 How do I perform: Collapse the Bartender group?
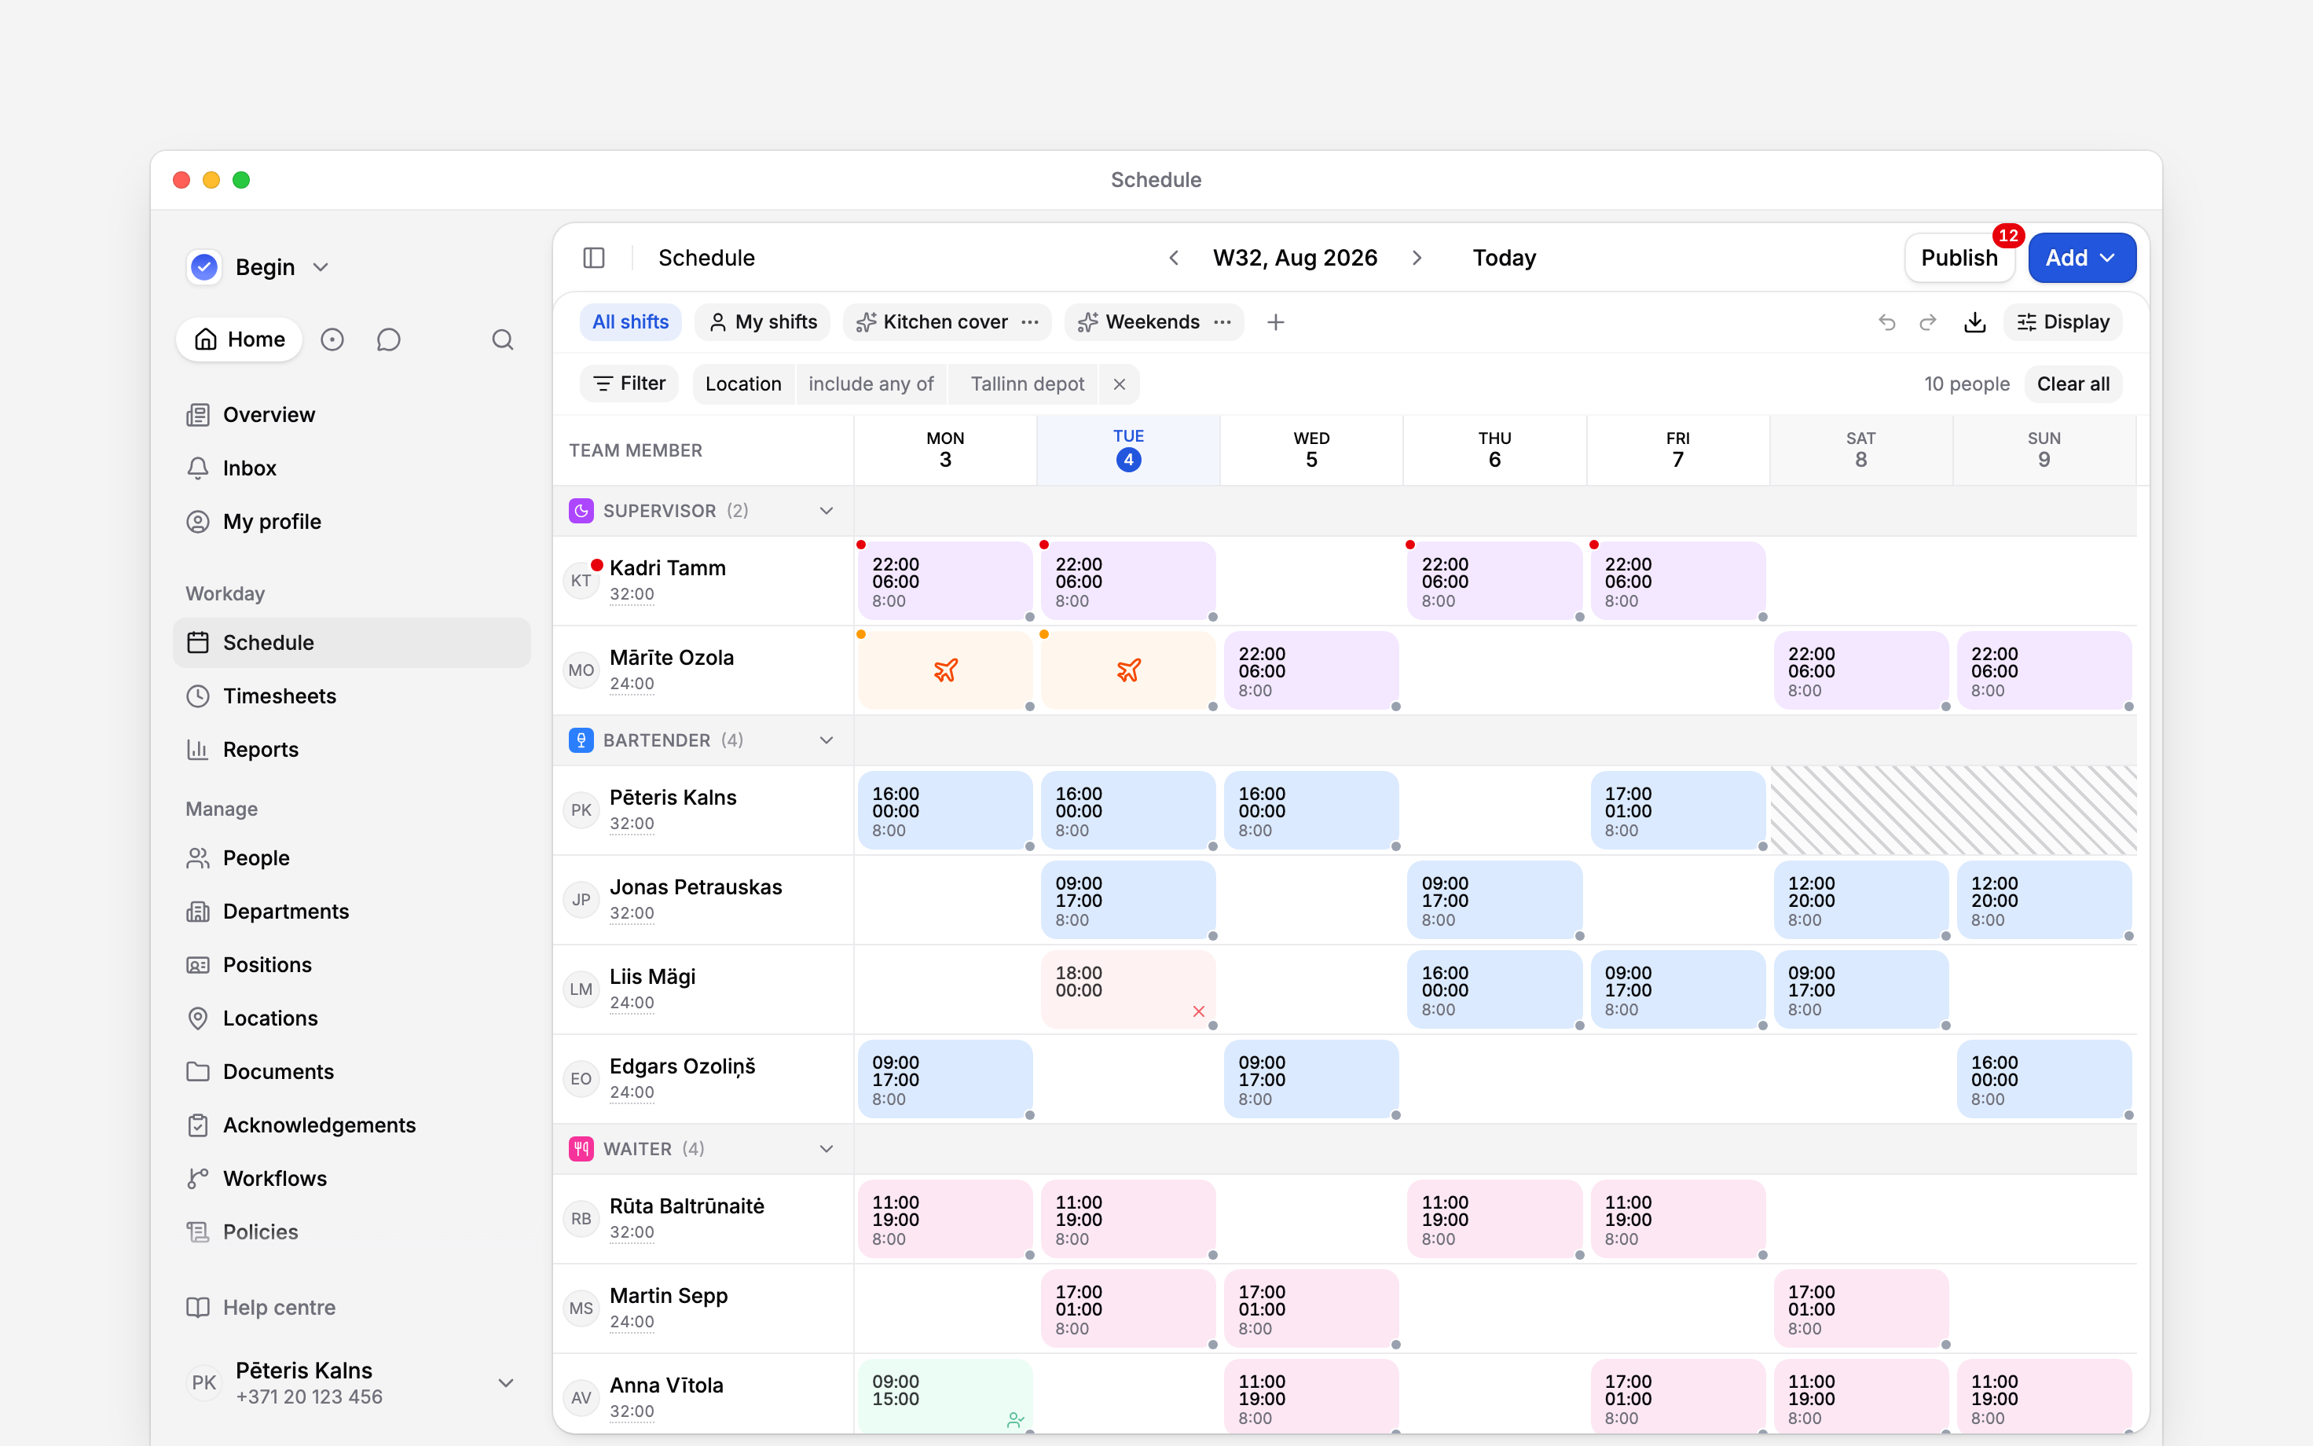click(x=827, y=740)
